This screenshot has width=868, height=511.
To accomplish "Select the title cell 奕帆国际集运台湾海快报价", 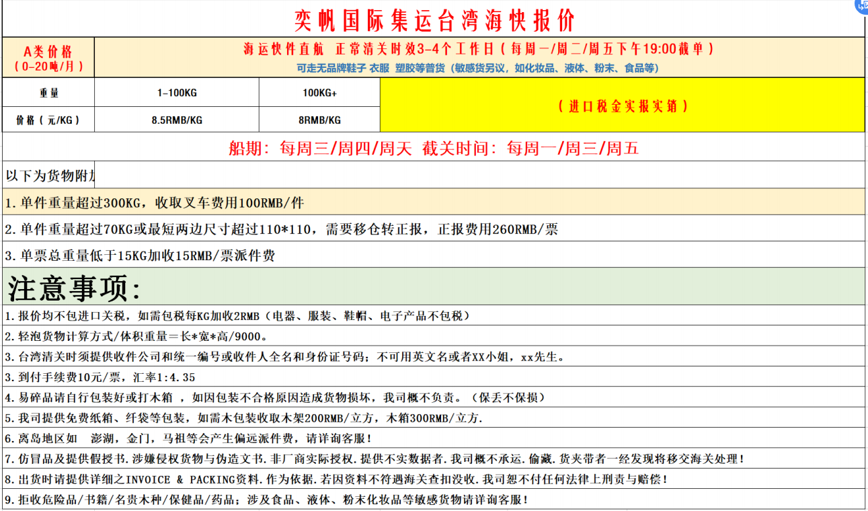I will click(x=434, y=20).
